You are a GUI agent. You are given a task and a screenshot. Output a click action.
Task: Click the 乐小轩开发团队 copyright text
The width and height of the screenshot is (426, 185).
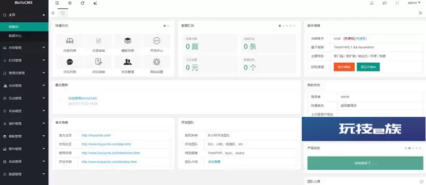pos(219,135)
